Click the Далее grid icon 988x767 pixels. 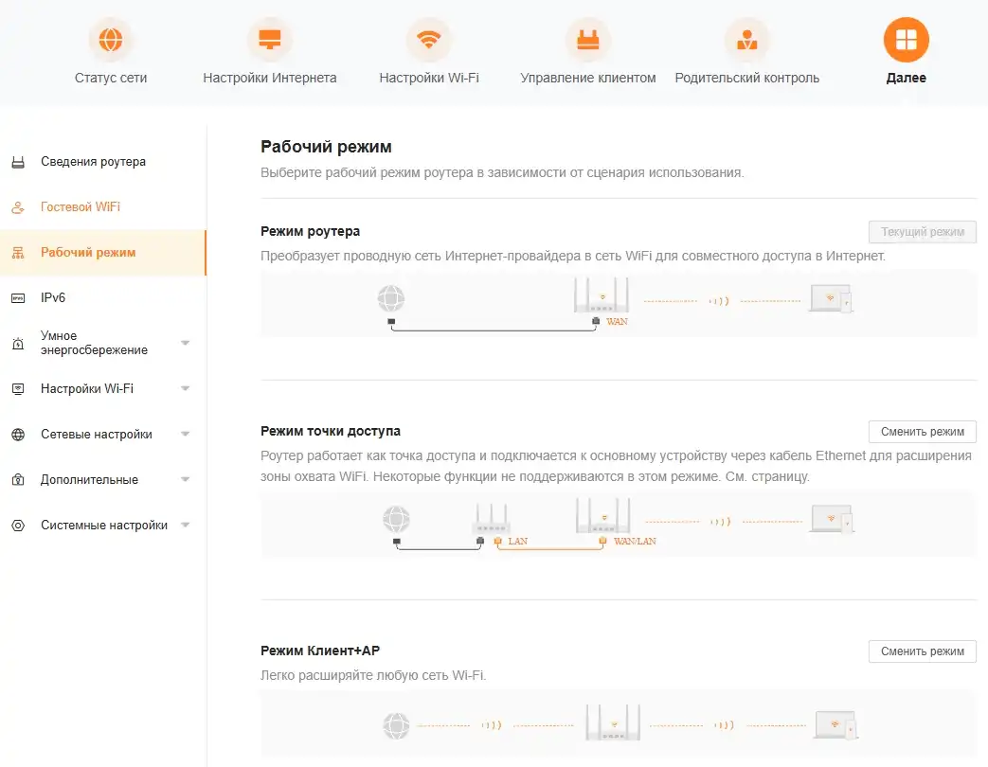point(907,40)
